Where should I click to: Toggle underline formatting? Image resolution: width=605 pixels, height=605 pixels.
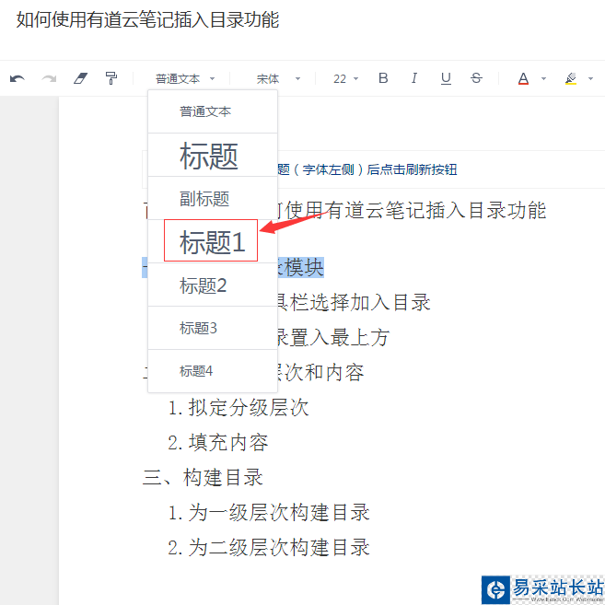tap(446, 78)
